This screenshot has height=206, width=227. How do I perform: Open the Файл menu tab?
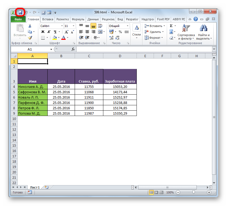(x=18, y=19)
